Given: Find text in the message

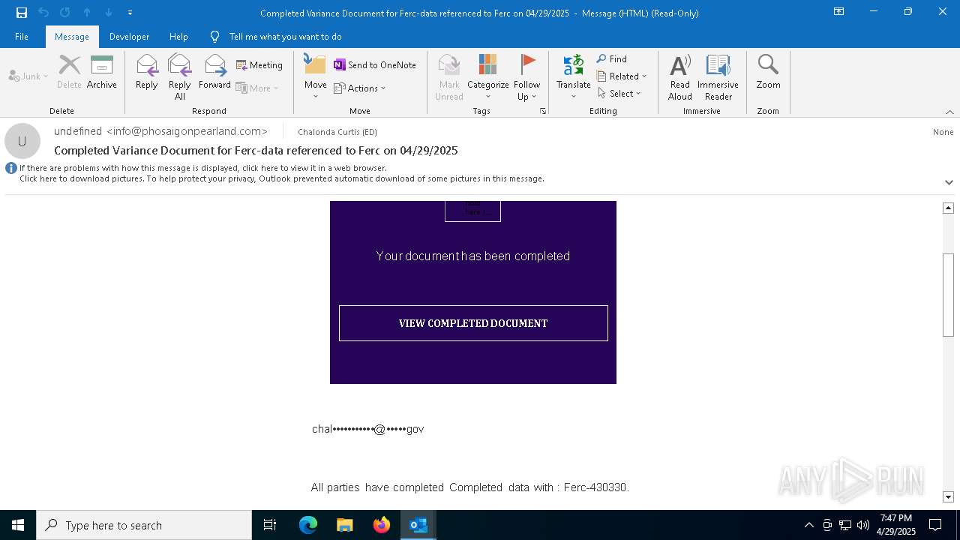Looking at the screenshot, I should pos(612,58).
